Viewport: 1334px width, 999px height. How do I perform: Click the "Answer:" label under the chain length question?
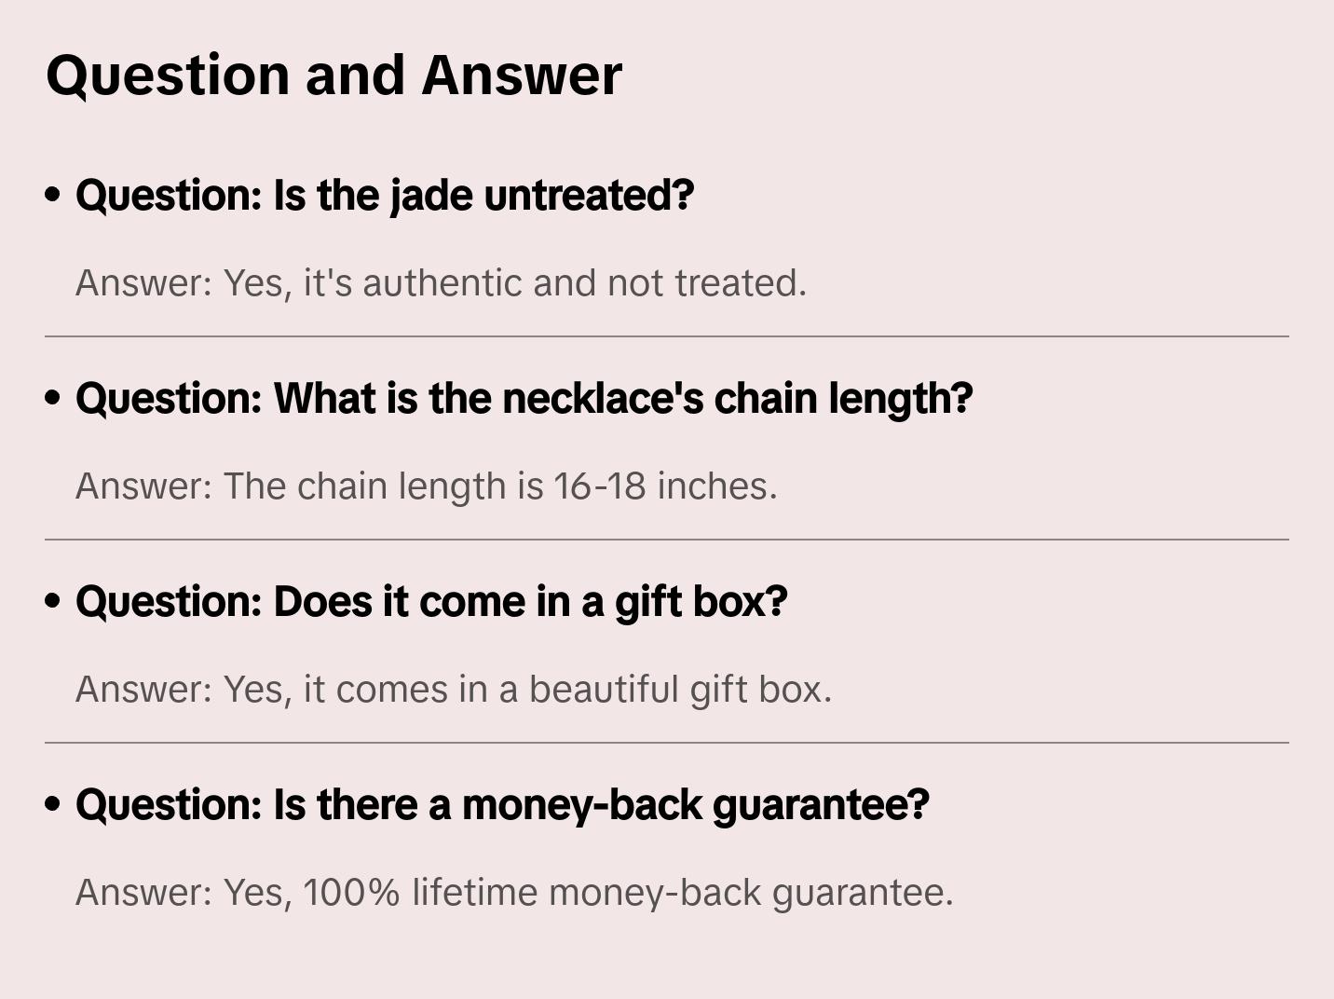pos(143,486)
